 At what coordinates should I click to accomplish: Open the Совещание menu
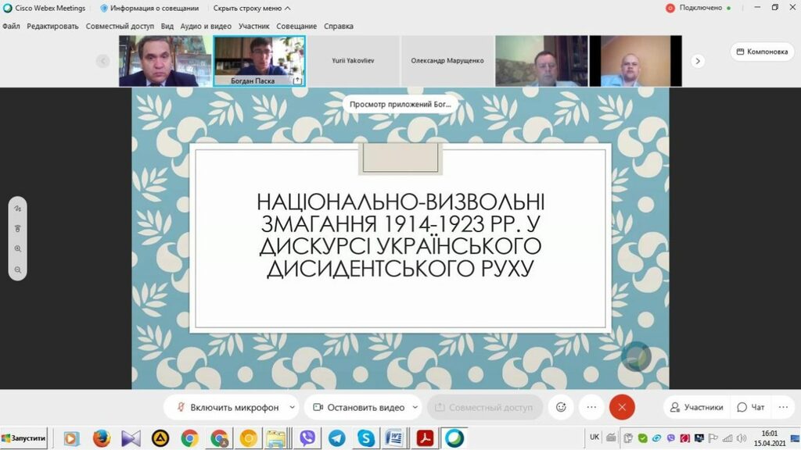pos(296,26)
